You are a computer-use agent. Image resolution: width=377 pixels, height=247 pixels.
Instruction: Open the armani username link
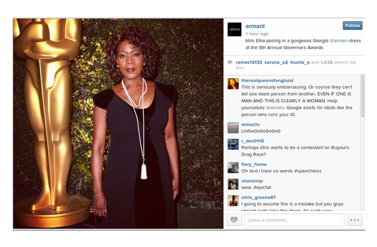255,26
